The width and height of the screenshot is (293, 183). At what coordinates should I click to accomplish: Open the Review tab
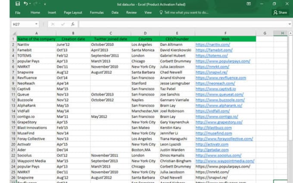coord(131,12)
